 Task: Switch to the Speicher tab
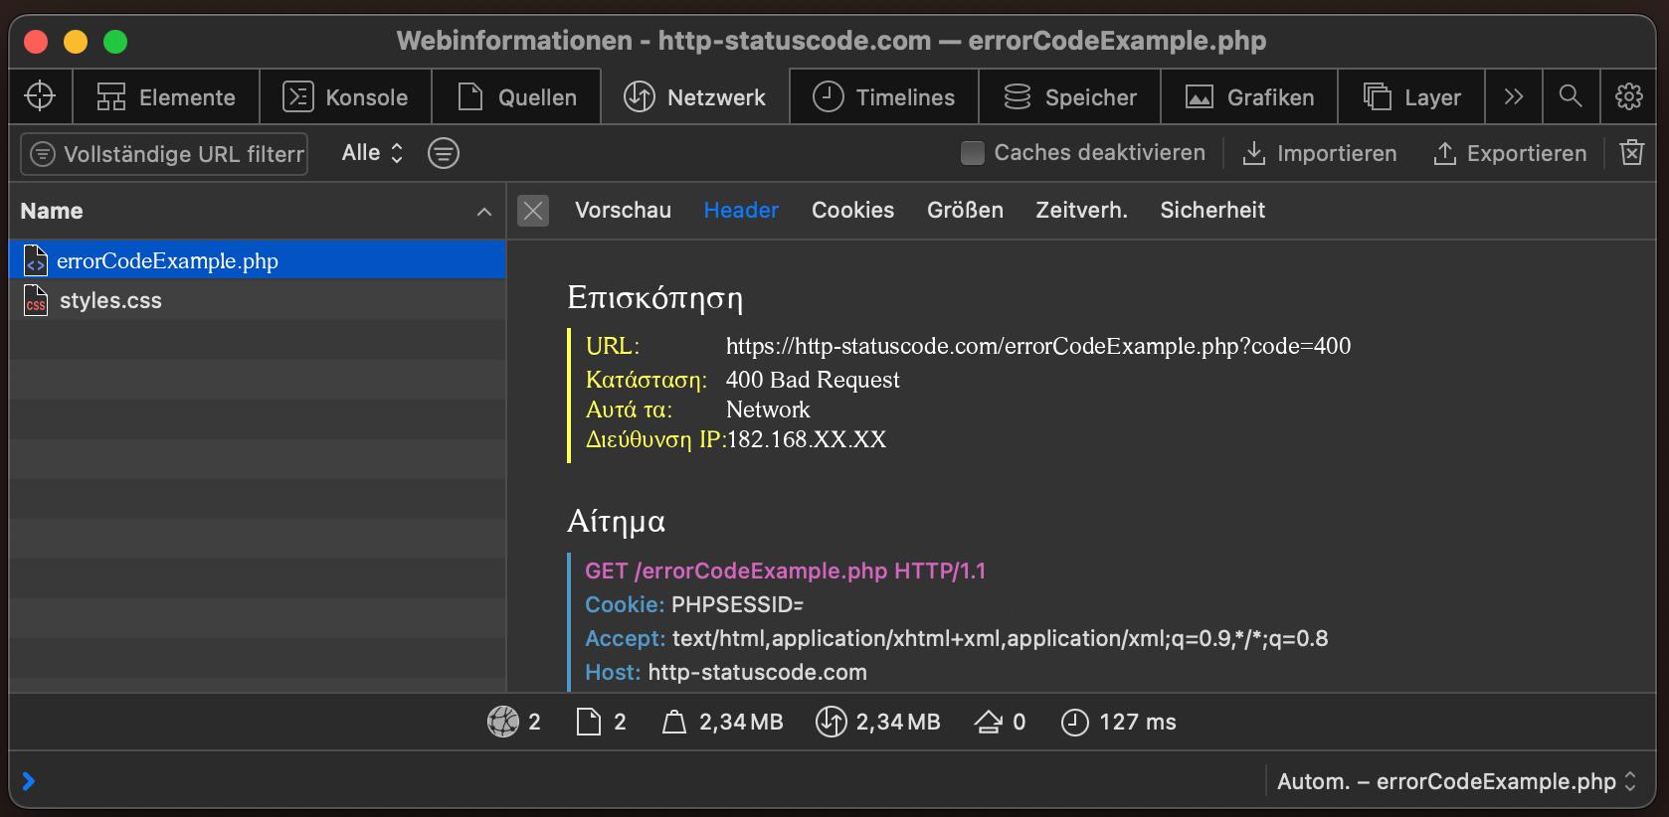1069,96
